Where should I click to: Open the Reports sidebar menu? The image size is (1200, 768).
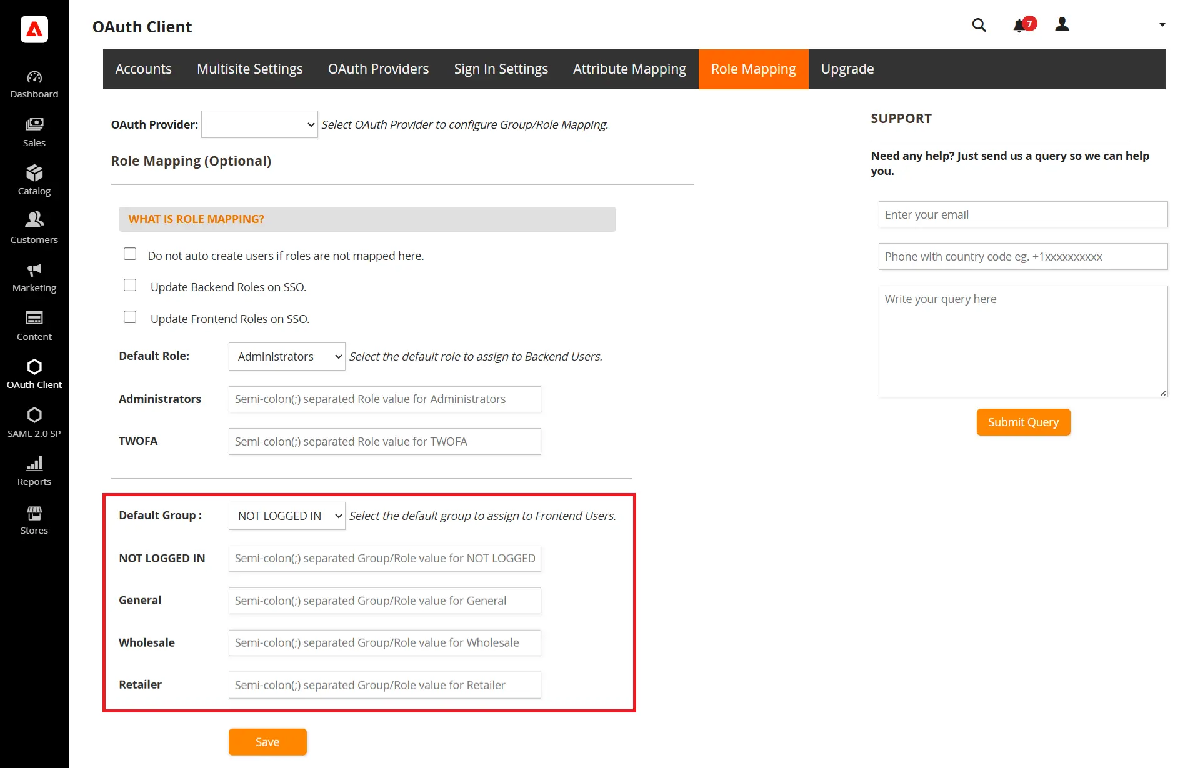tap(34, 472)
